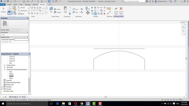Click the Cancel Mass red X
The image size is (189, 106).
[x=121, y=9]
